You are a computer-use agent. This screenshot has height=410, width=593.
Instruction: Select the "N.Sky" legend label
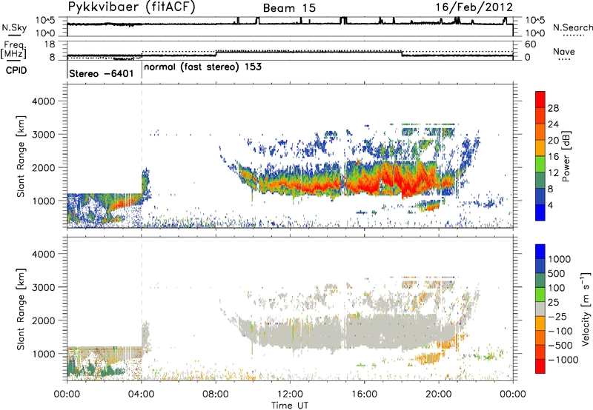pos(14,27)
